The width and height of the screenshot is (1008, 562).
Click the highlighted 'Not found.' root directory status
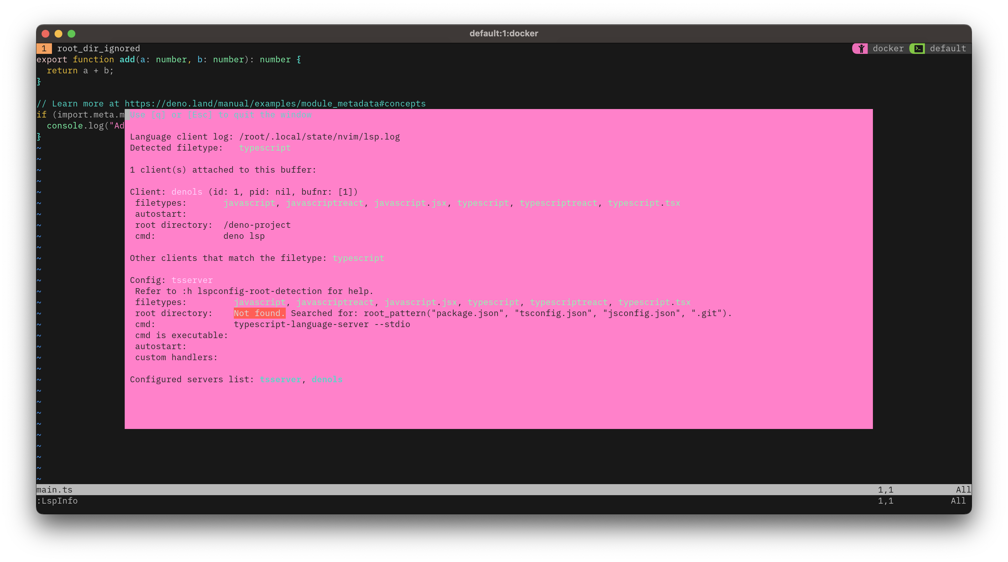pos(259,313)
